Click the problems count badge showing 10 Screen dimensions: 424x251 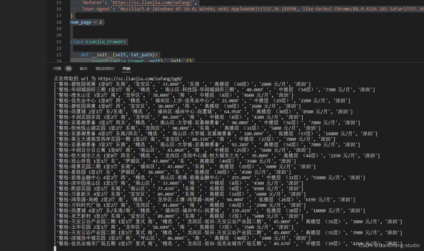pyautogui.click(x=68, y=68)
